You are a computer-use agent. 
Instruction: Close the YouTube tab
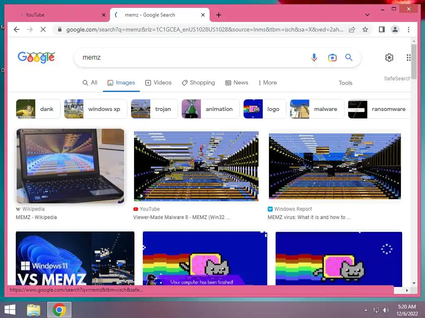click(103, 15)
